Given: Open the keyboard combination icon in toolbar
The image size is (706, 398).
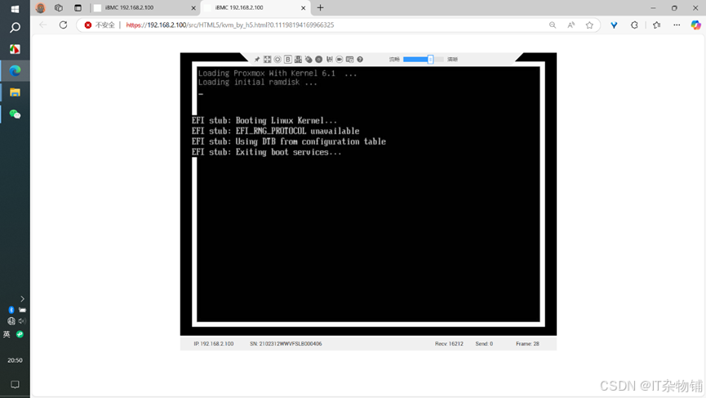Looking at the screenshot, I should click(298, 60).
